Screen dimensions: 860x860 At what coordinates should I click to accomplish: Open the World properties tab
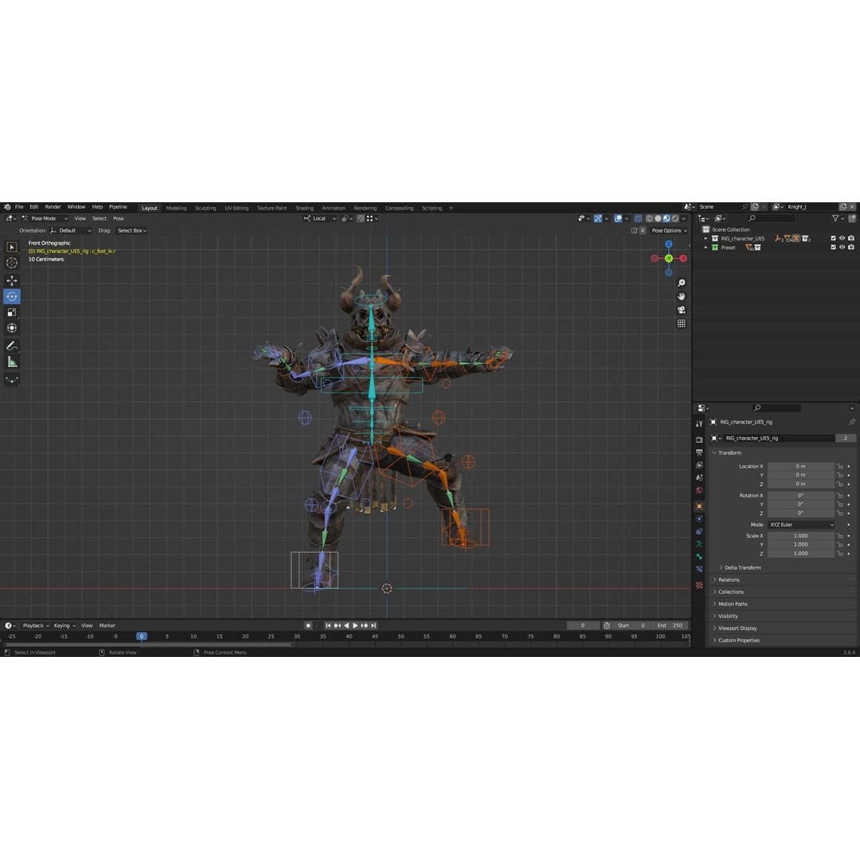(699, 491)
